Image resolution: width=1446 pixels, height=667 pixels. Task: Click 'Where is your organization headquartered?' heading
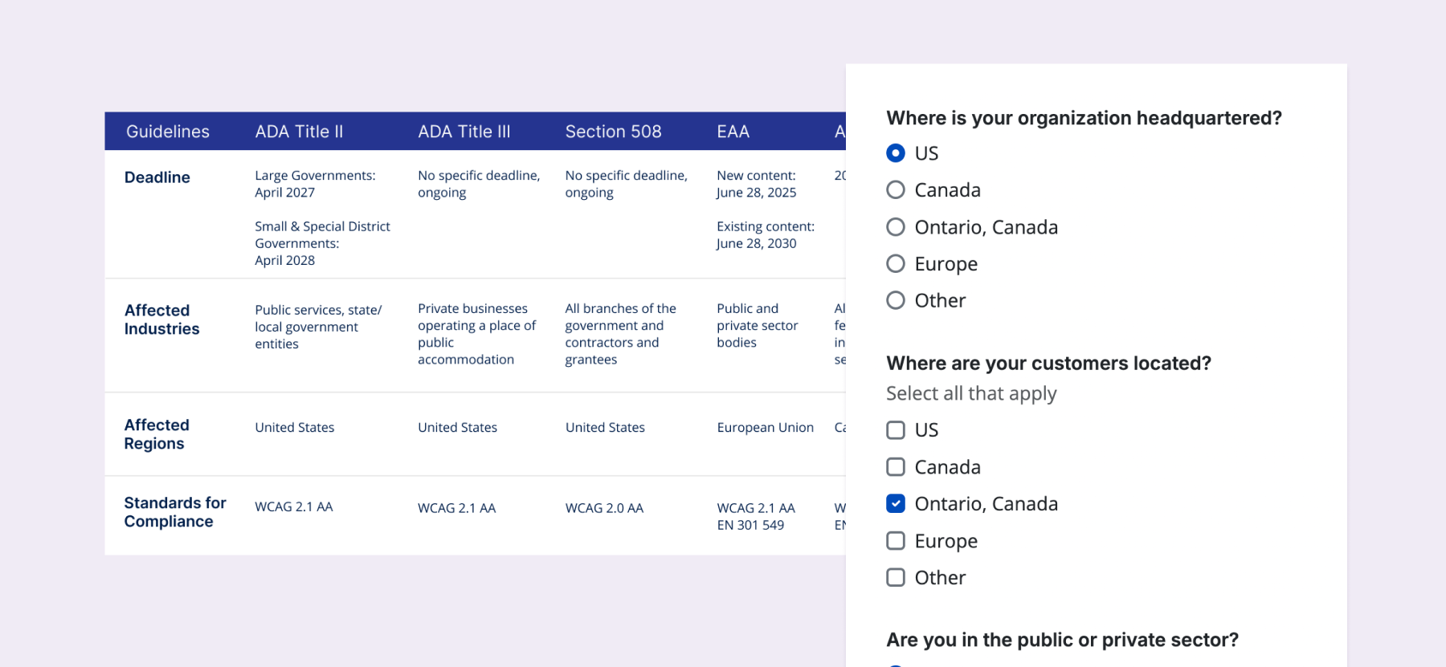pos(1084,119)
